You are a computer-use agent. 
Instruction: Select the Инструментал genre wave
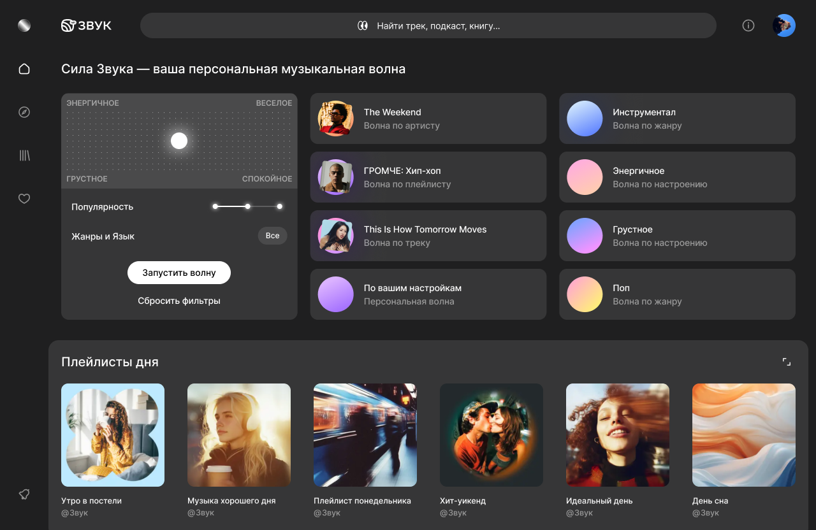click(x=677, y=118)
